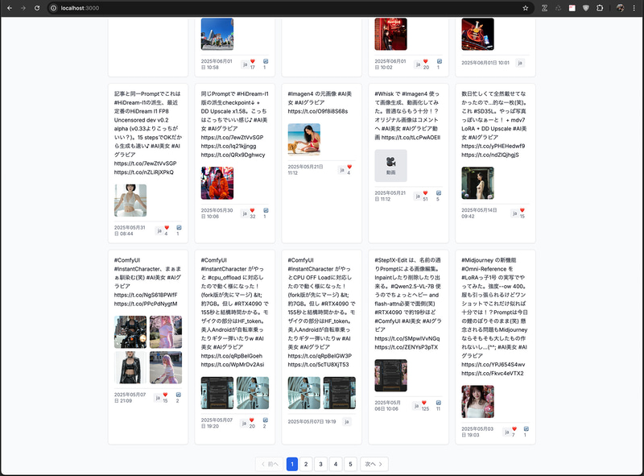644x476 pixels.
Task: Open the pink-haired girl on bicycle thumbnail
Action: click(166, 367)
